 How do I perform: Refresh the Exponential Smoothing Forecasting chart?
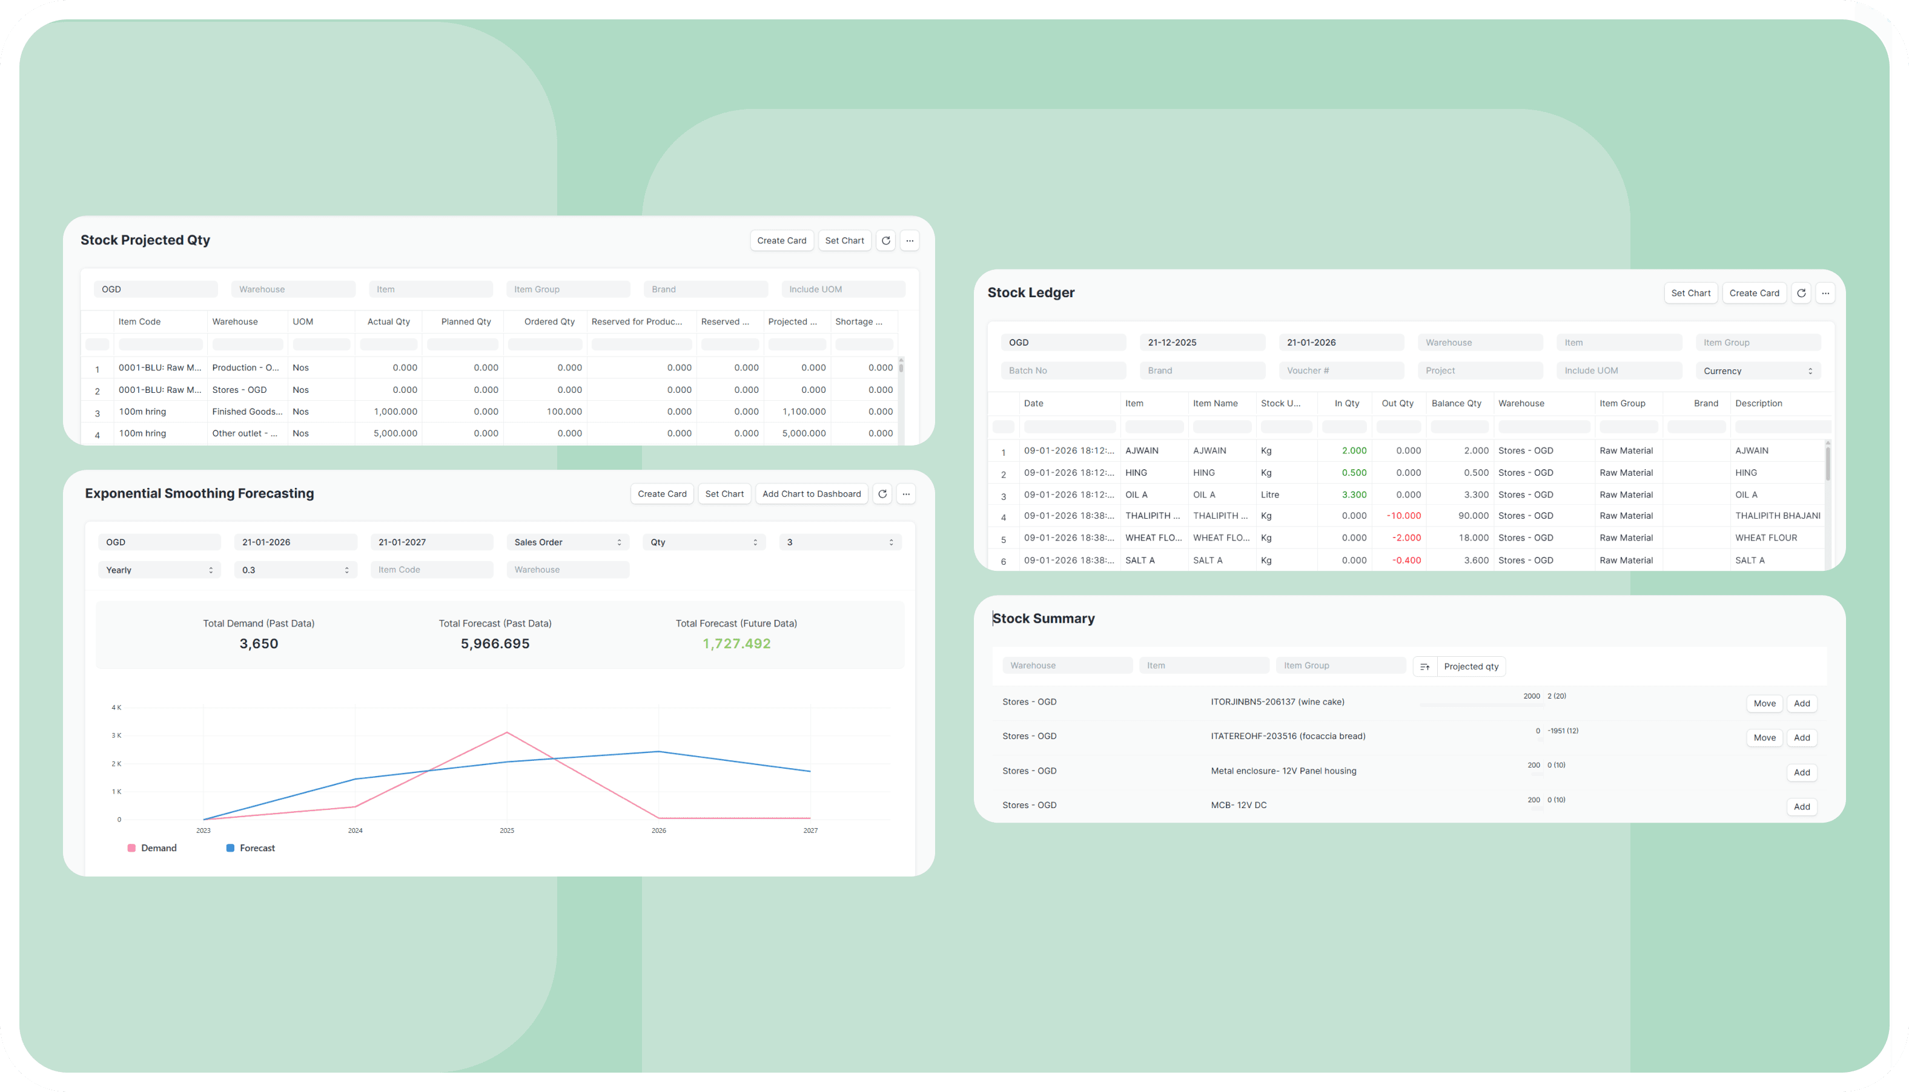tap(882, 493)
